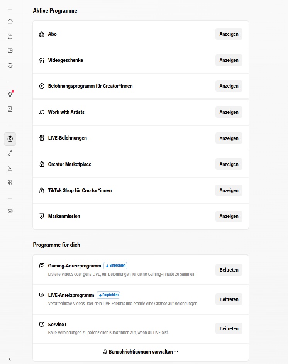Open the video play sidebar icon

click(10, 168)
